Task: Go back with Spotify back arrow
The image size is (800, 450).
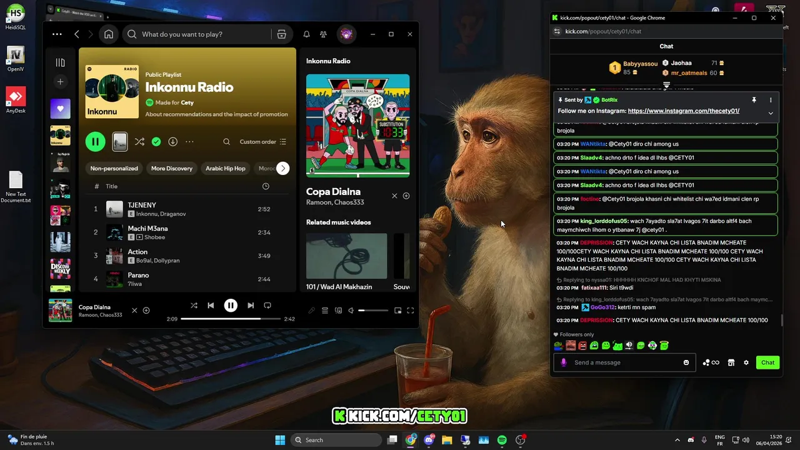Action: tap(77, 34)
